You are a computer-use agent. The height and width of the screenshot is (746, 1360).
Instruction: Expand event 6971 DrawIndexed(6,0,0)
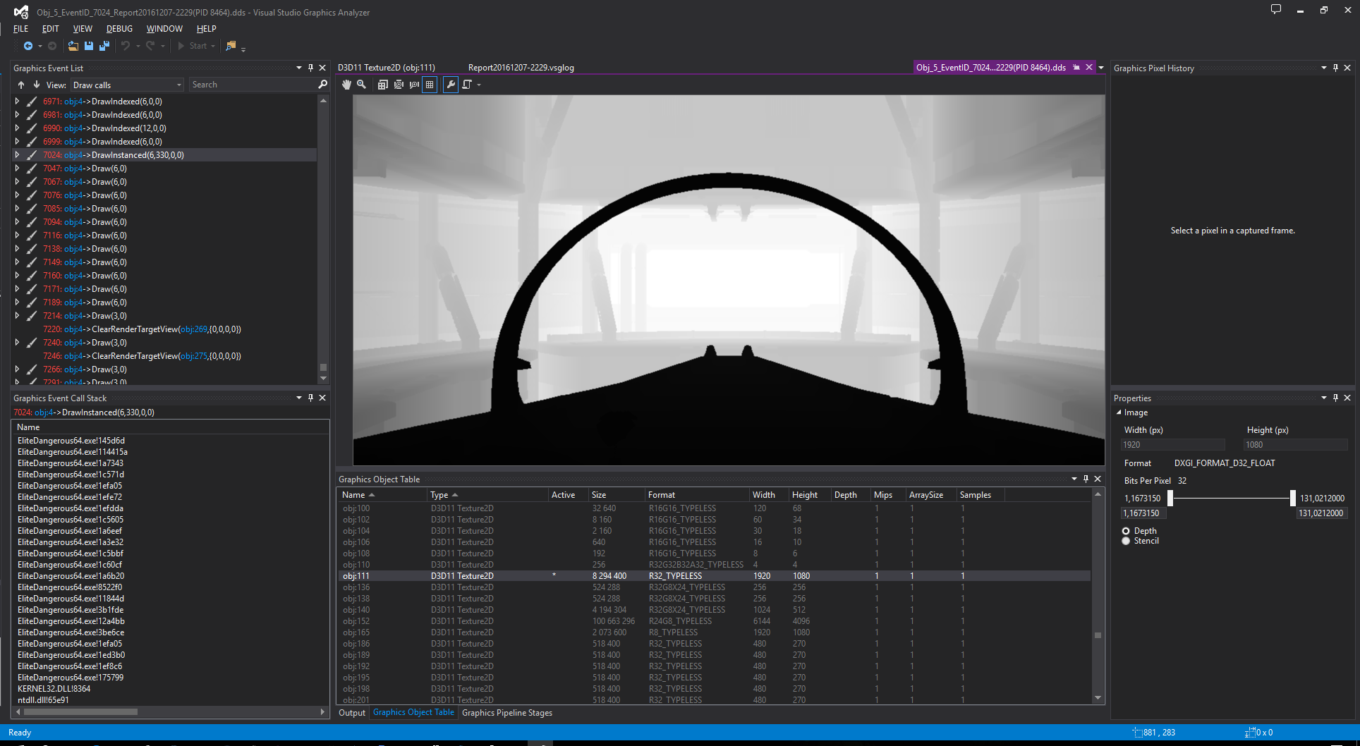(x=17, y=102)
